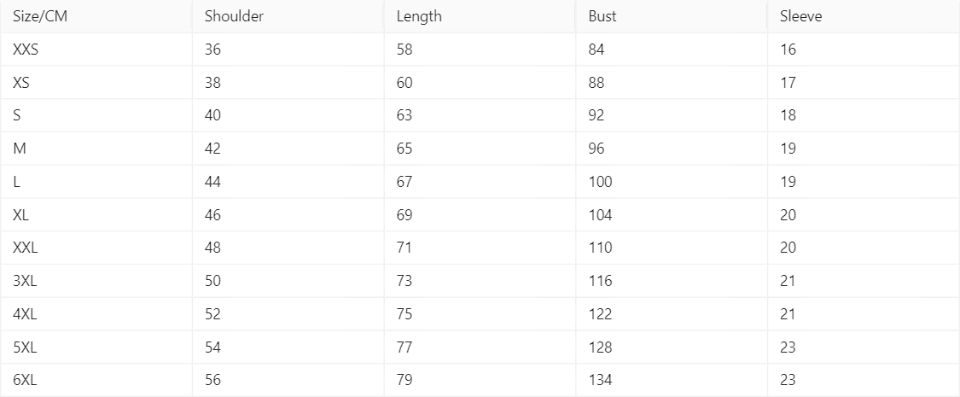Image resolution: width=960 pixels, height=397 pixels.
Task: Click the Bust column header
Action: point(602,16)
